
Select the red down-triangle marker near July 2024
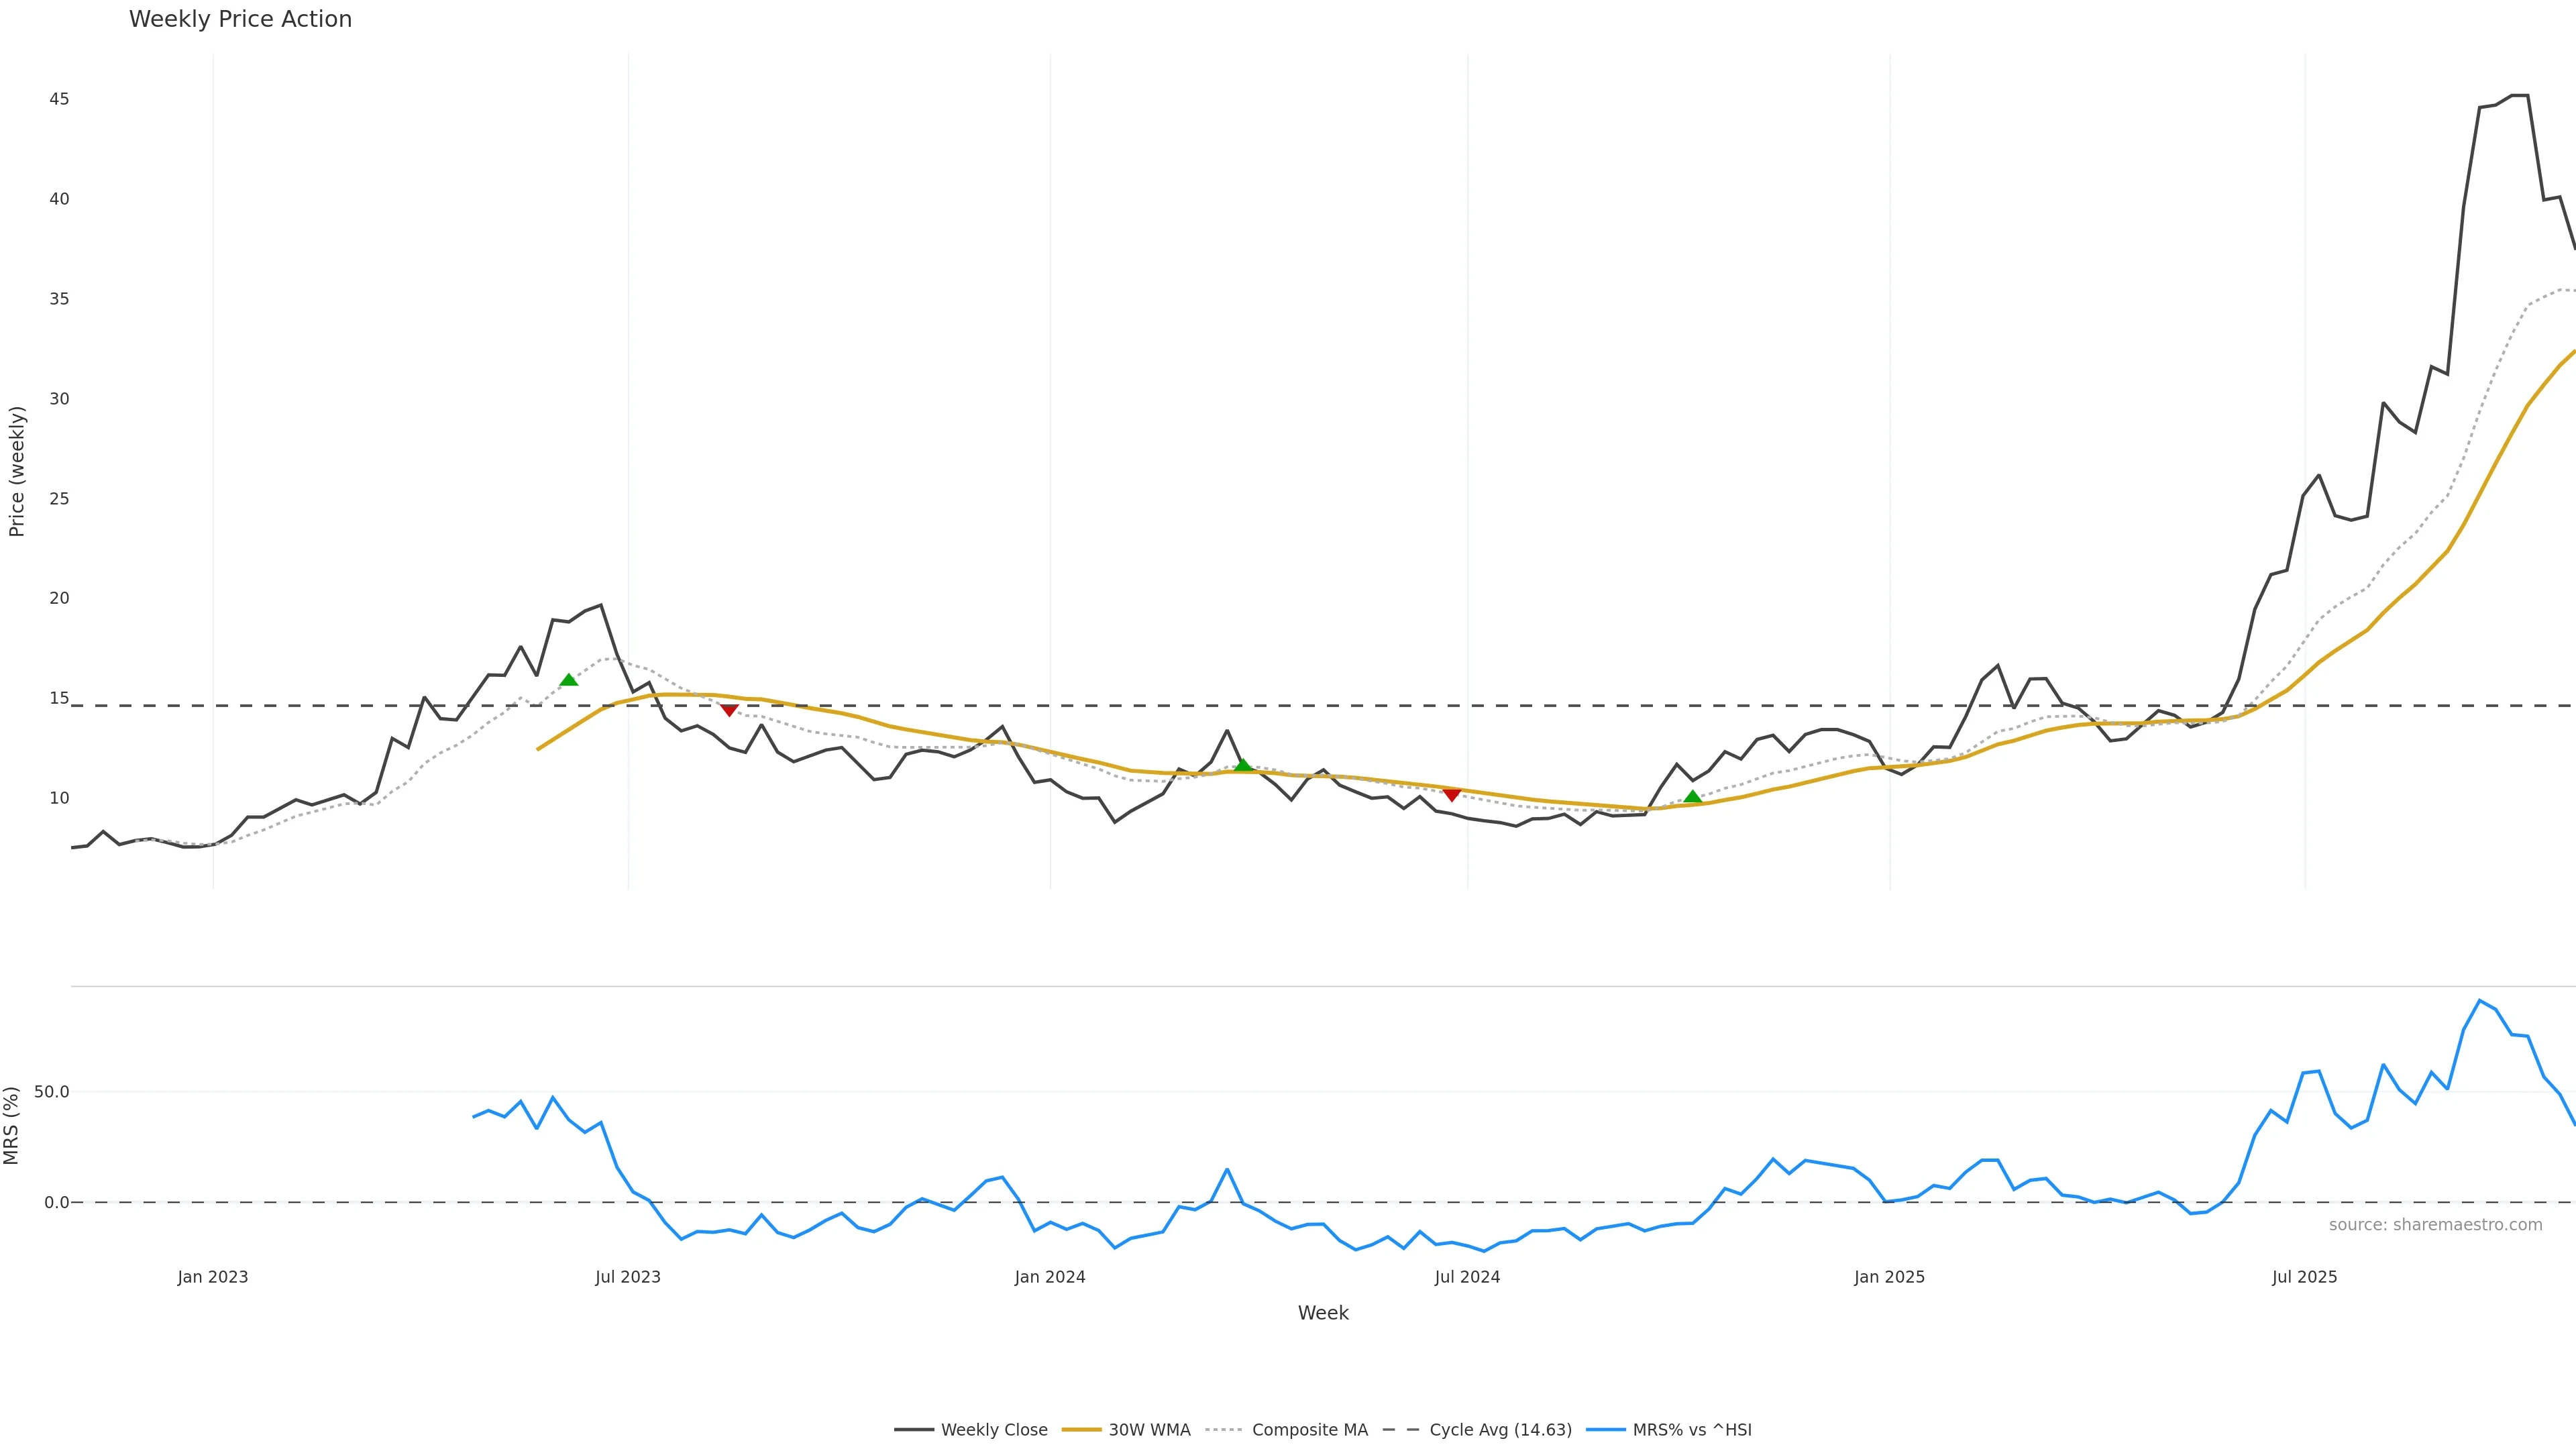pyautogui.click(x=1452, y=794)
